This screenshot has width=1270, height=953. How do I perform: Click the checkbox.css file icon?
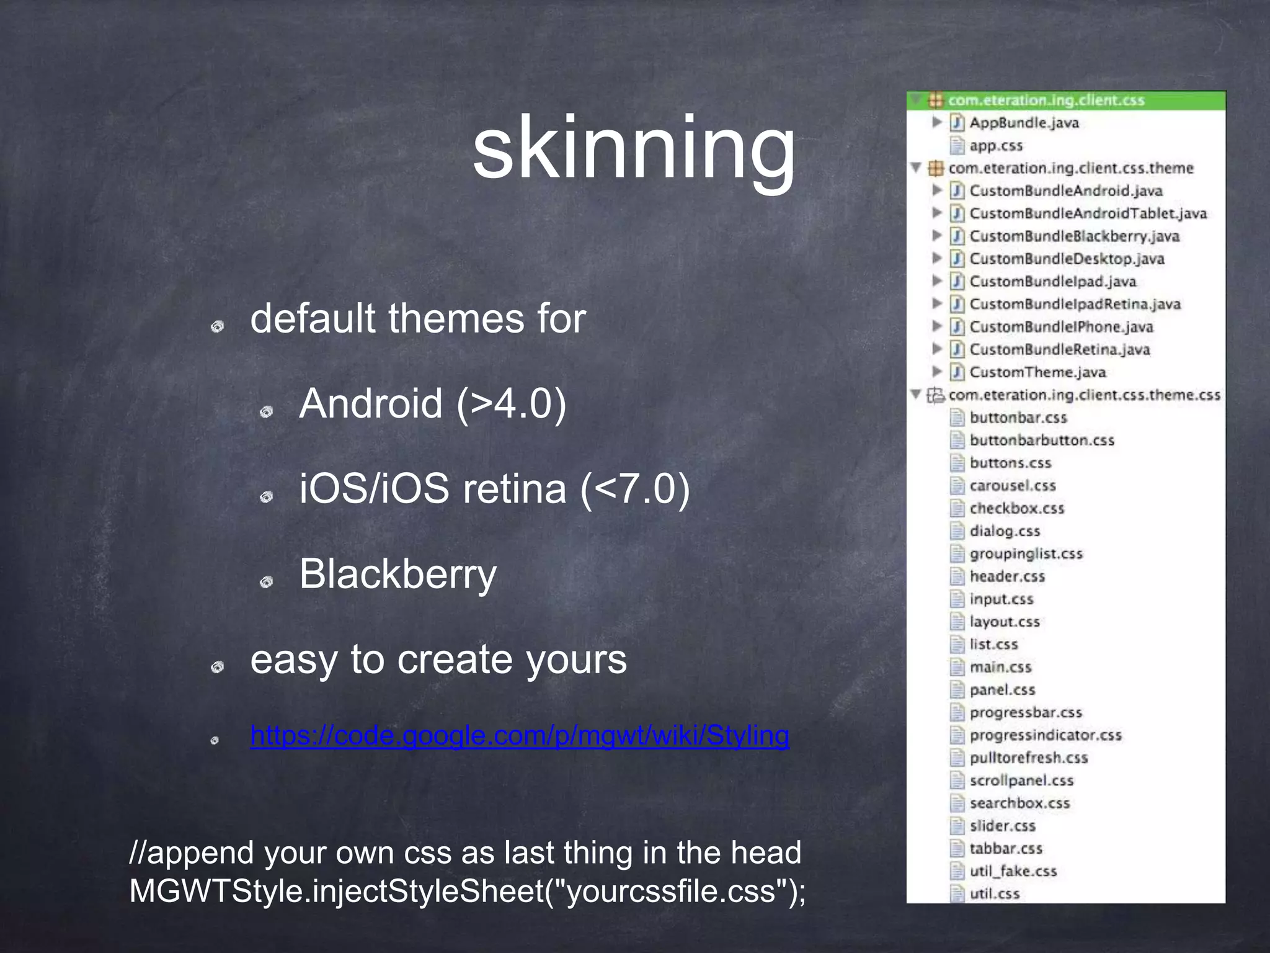(957, 508)
